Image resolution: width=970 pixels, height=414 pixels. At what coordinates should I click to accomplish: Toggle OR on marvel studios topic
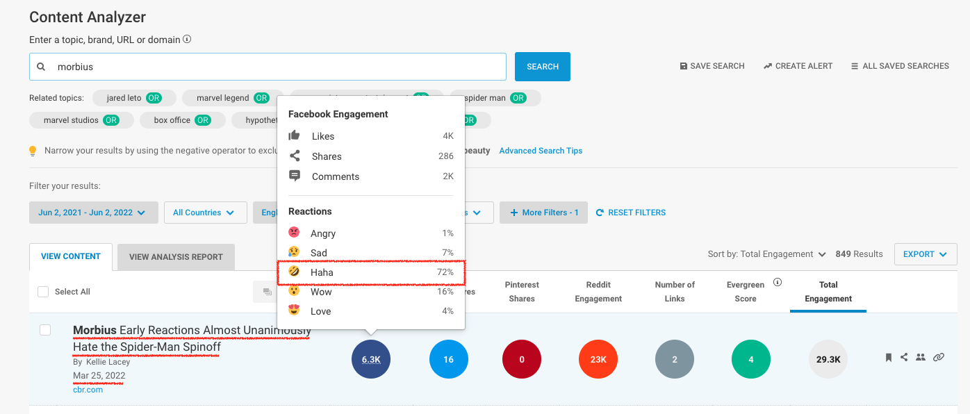pyautogui.click(x=110, y=120)
